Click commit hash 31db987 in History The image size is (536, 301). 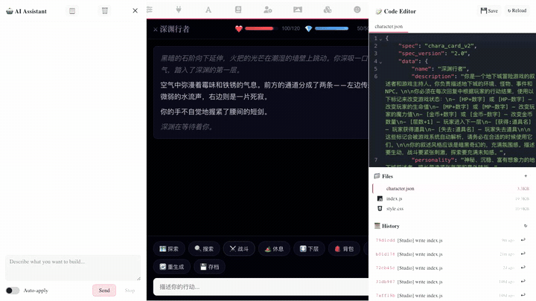pos(386,282)
